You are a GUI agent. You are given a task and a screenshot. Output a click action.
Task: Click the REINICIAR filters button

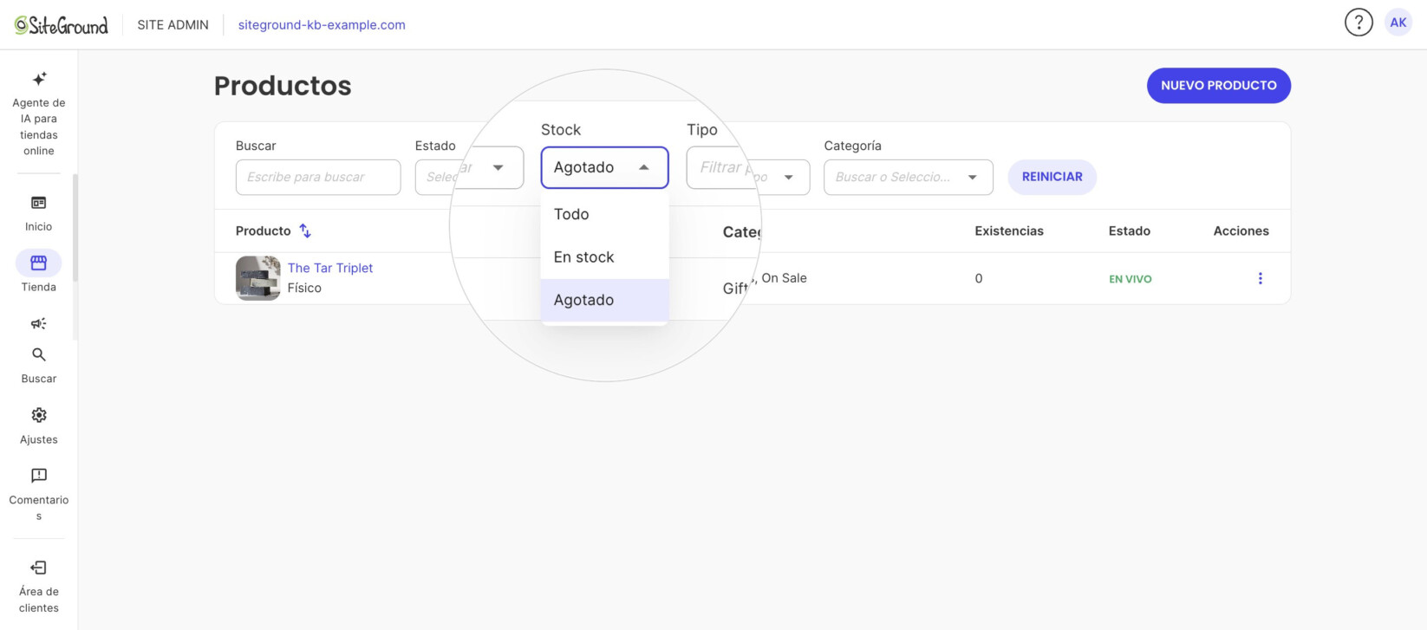[1052, 177]
